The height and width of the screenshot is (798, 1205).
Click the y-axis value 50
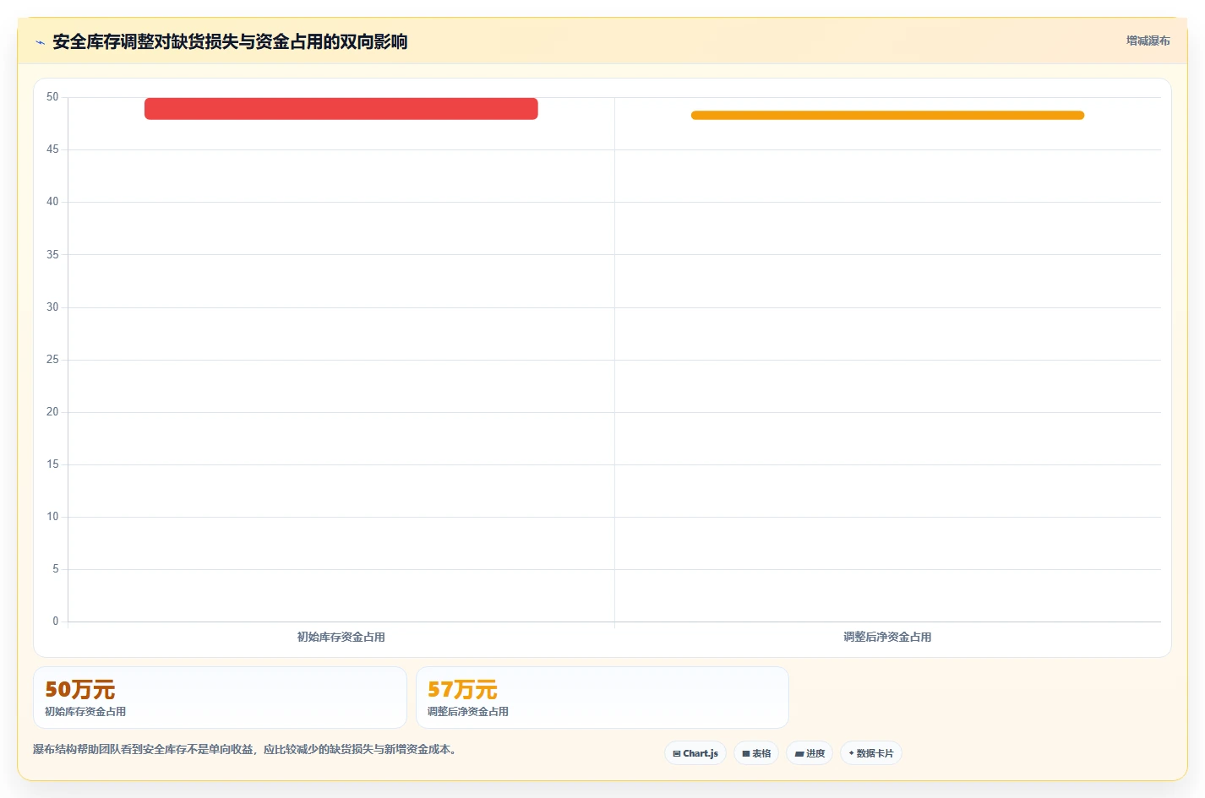[x=52, y=97]
